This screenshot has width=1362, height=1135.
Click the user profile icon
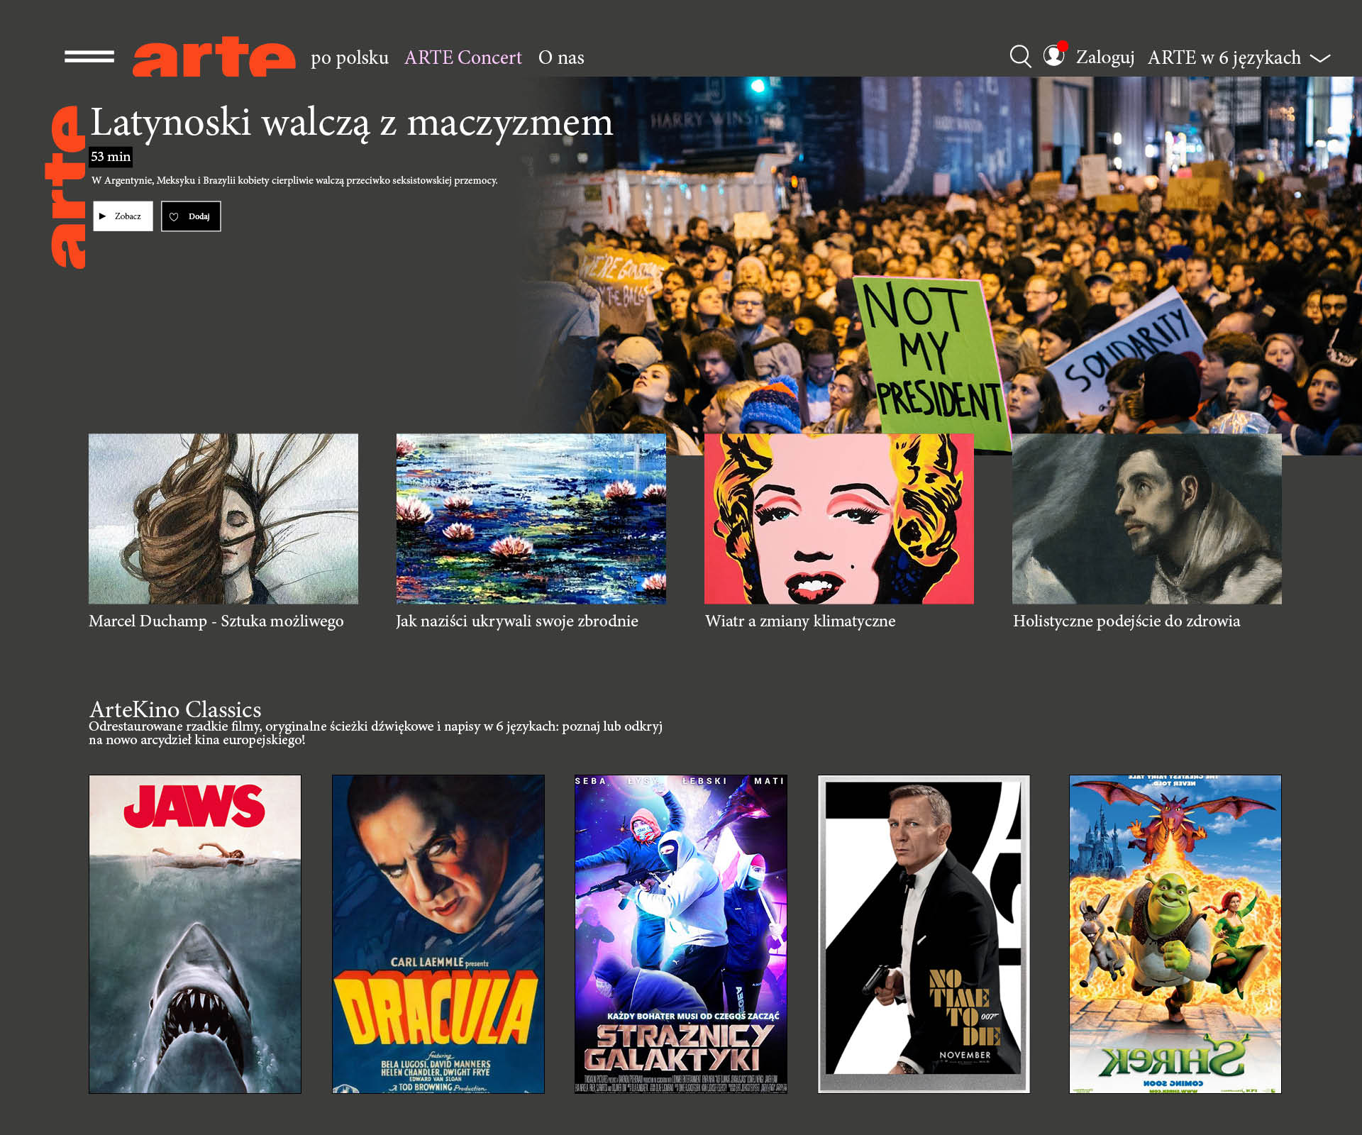(1054, 55)
